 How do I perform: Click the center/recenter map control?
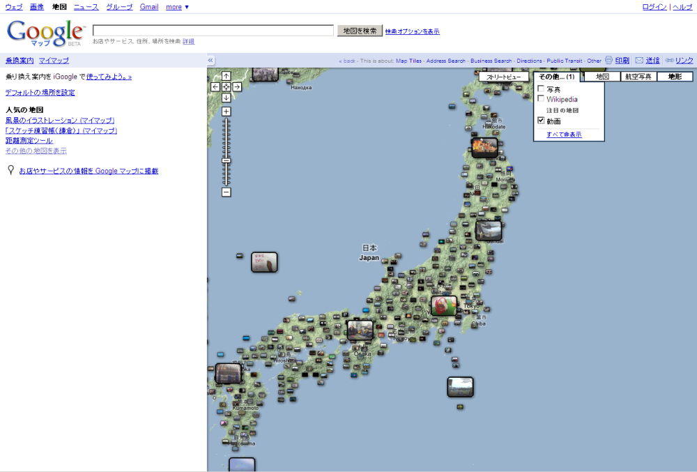(226, 87)
